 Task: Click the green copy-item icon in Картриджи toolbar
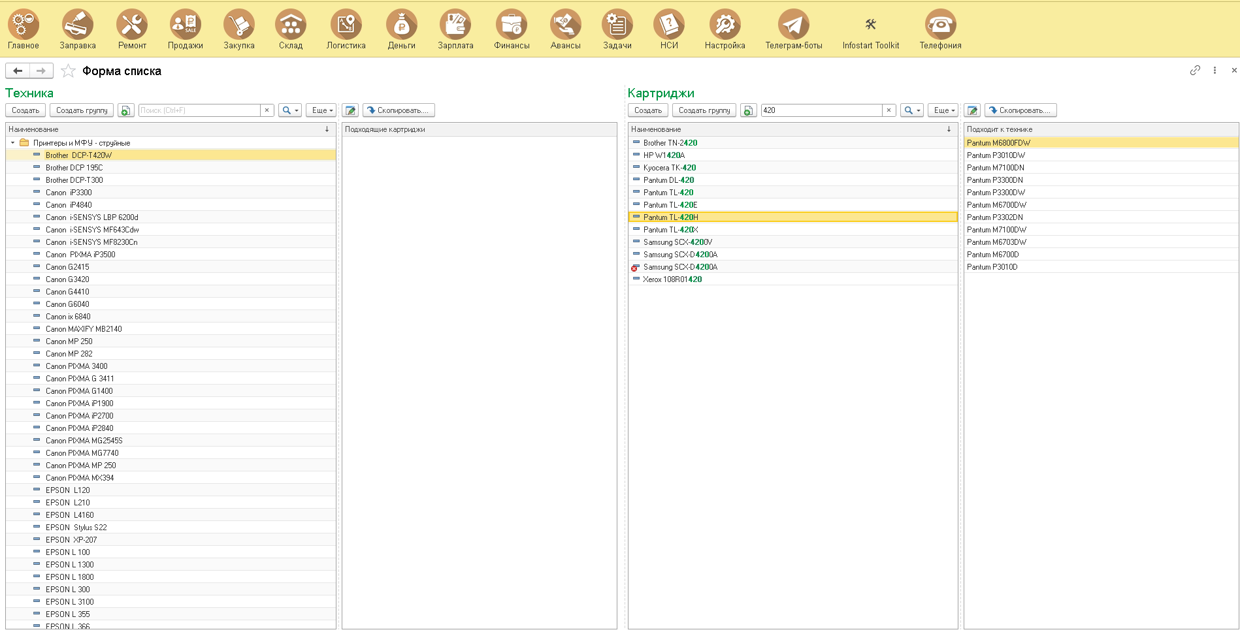point(748,110)
